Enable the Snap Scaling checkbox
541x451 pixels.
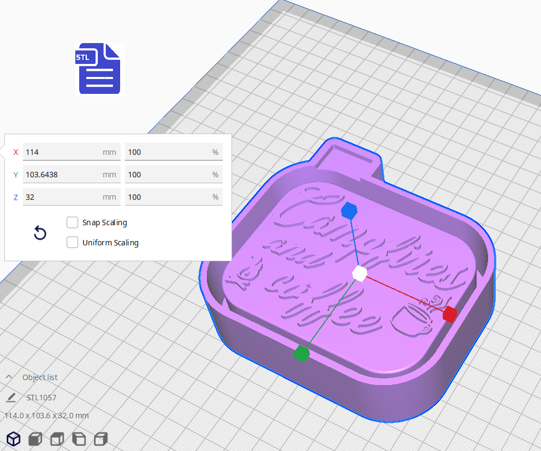(x=72, y=223)
